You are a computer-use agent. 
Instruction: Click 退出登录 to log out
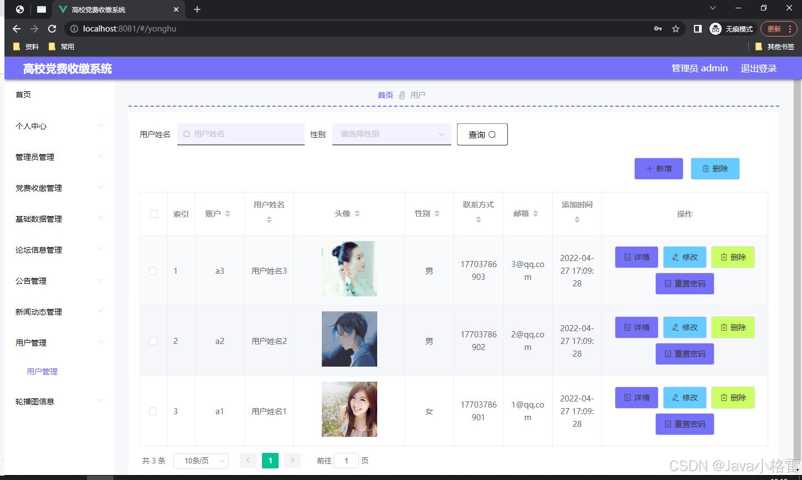click(x=759, y=68)
